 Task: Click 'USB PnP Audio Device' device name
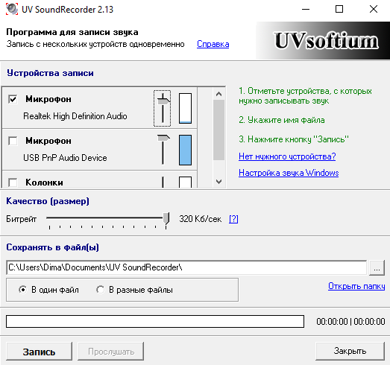click(65, 158)
